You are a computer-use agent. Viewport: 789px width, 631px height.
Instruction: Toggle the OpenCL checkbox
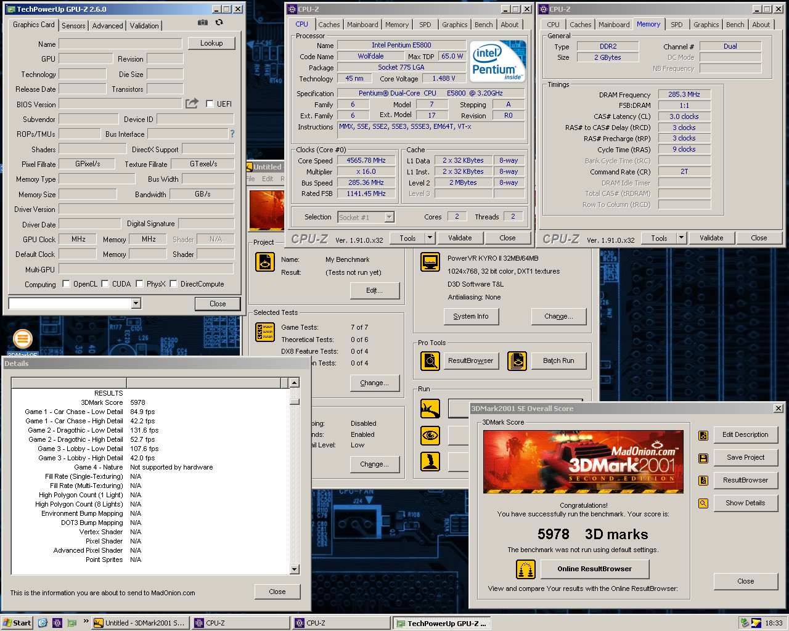click(x=67, y=283)
